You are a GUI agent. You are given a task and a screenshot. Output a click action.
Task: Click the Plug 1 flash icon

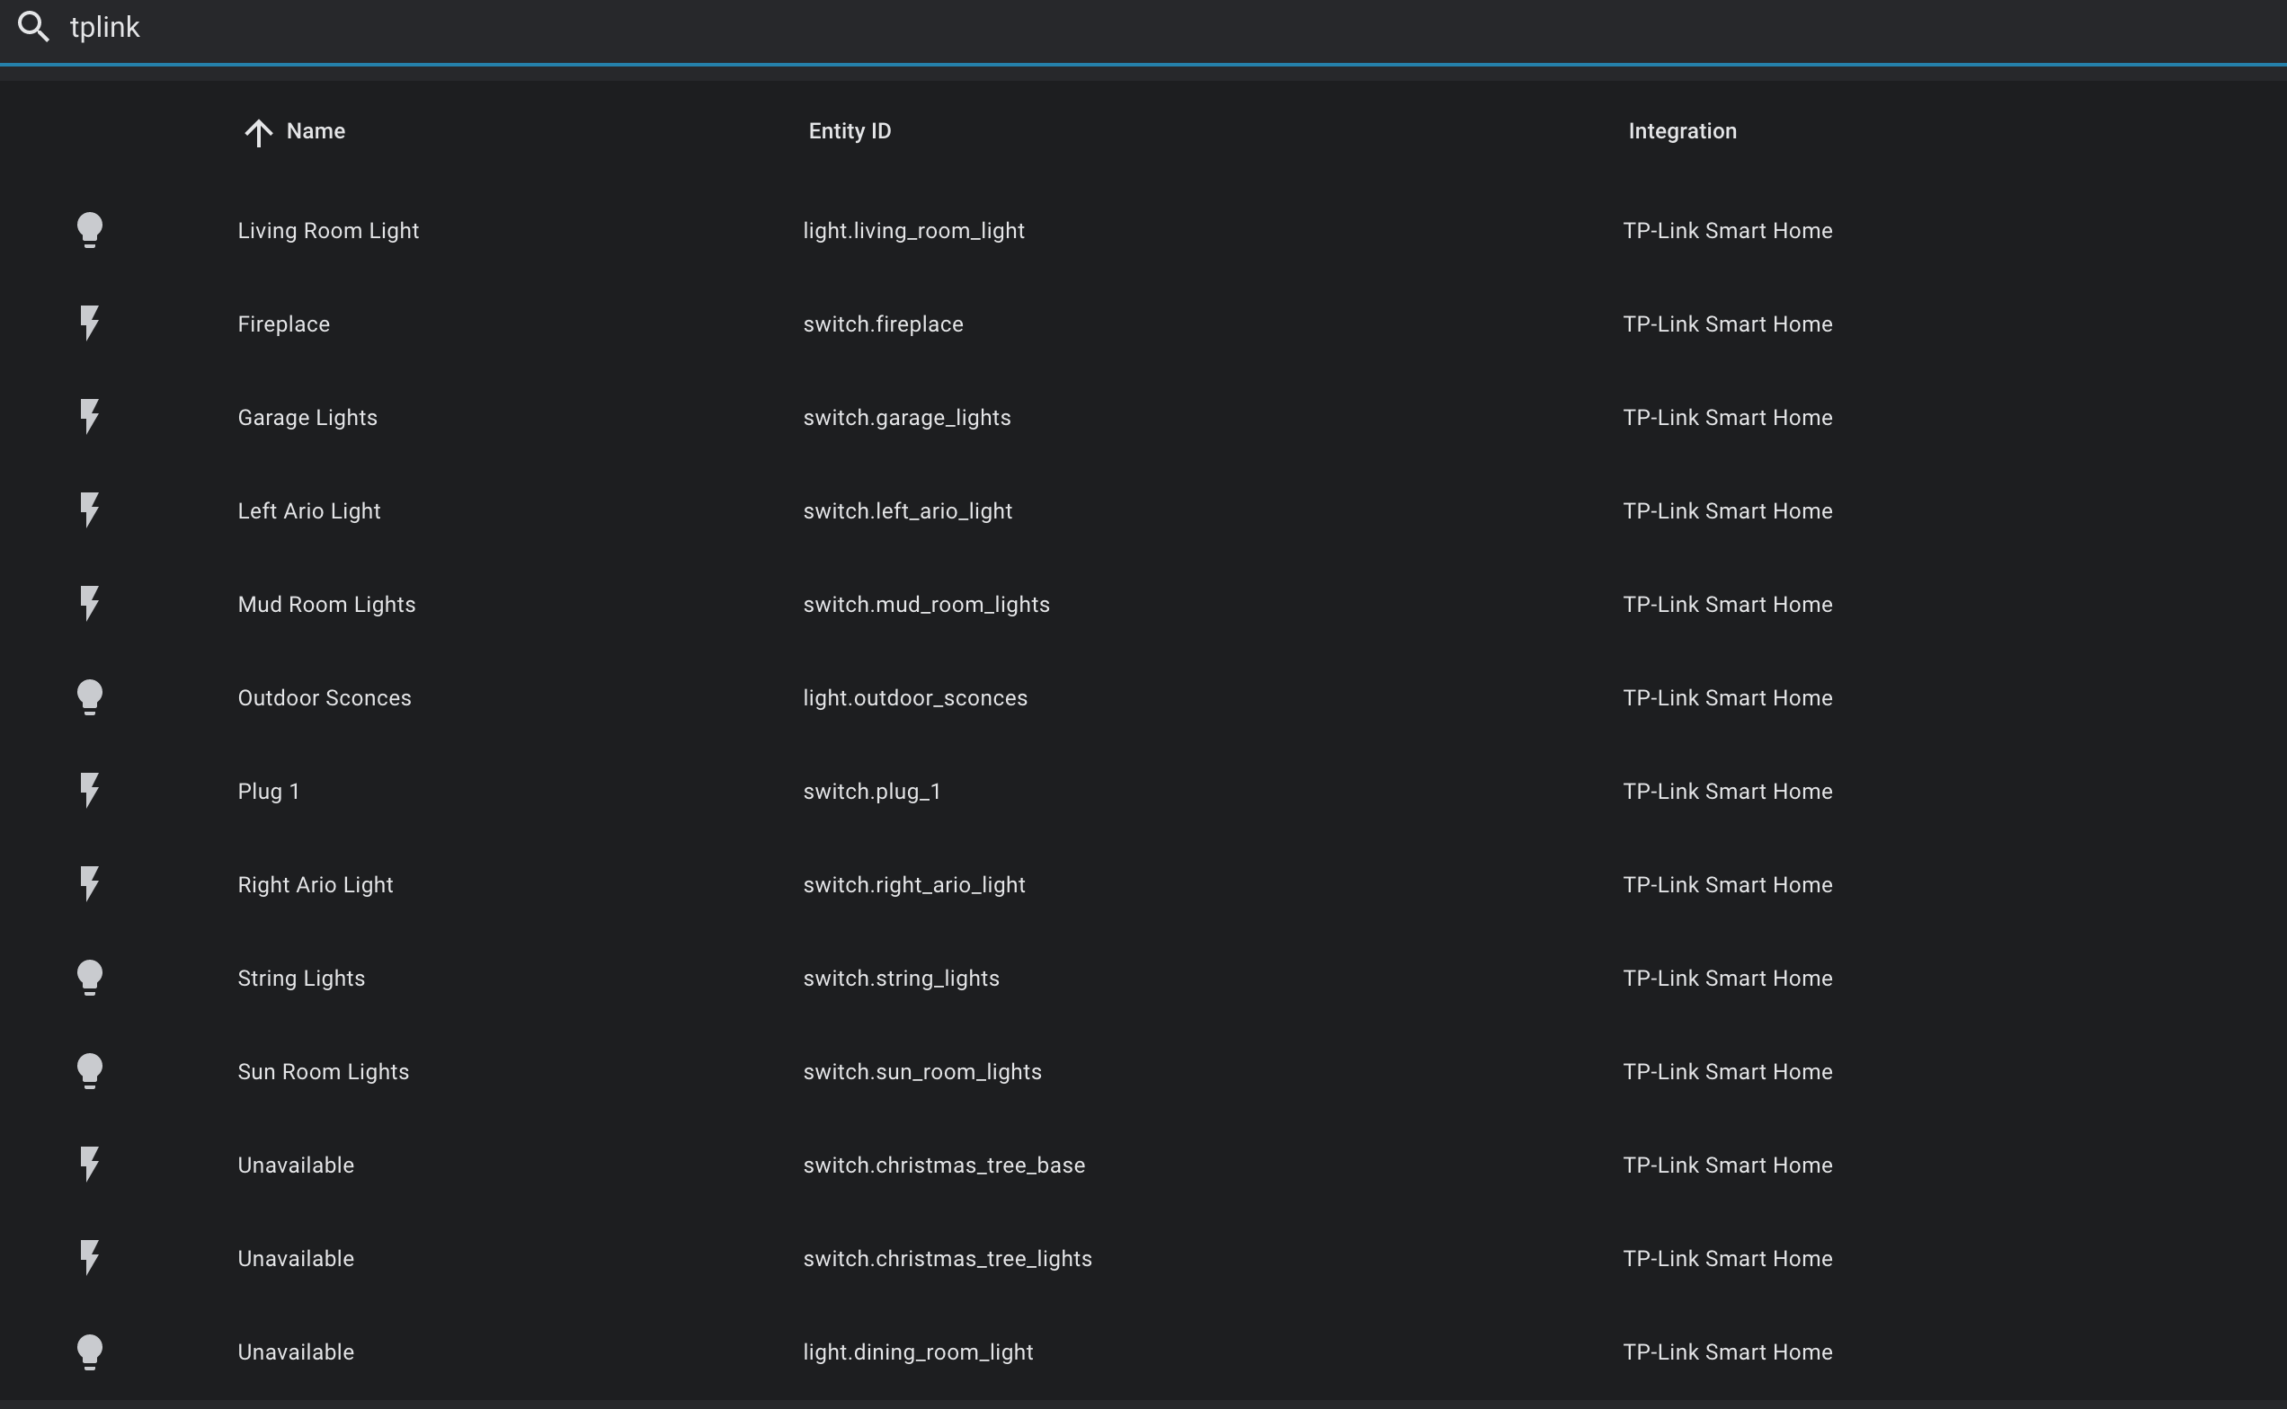coord(90,790)
